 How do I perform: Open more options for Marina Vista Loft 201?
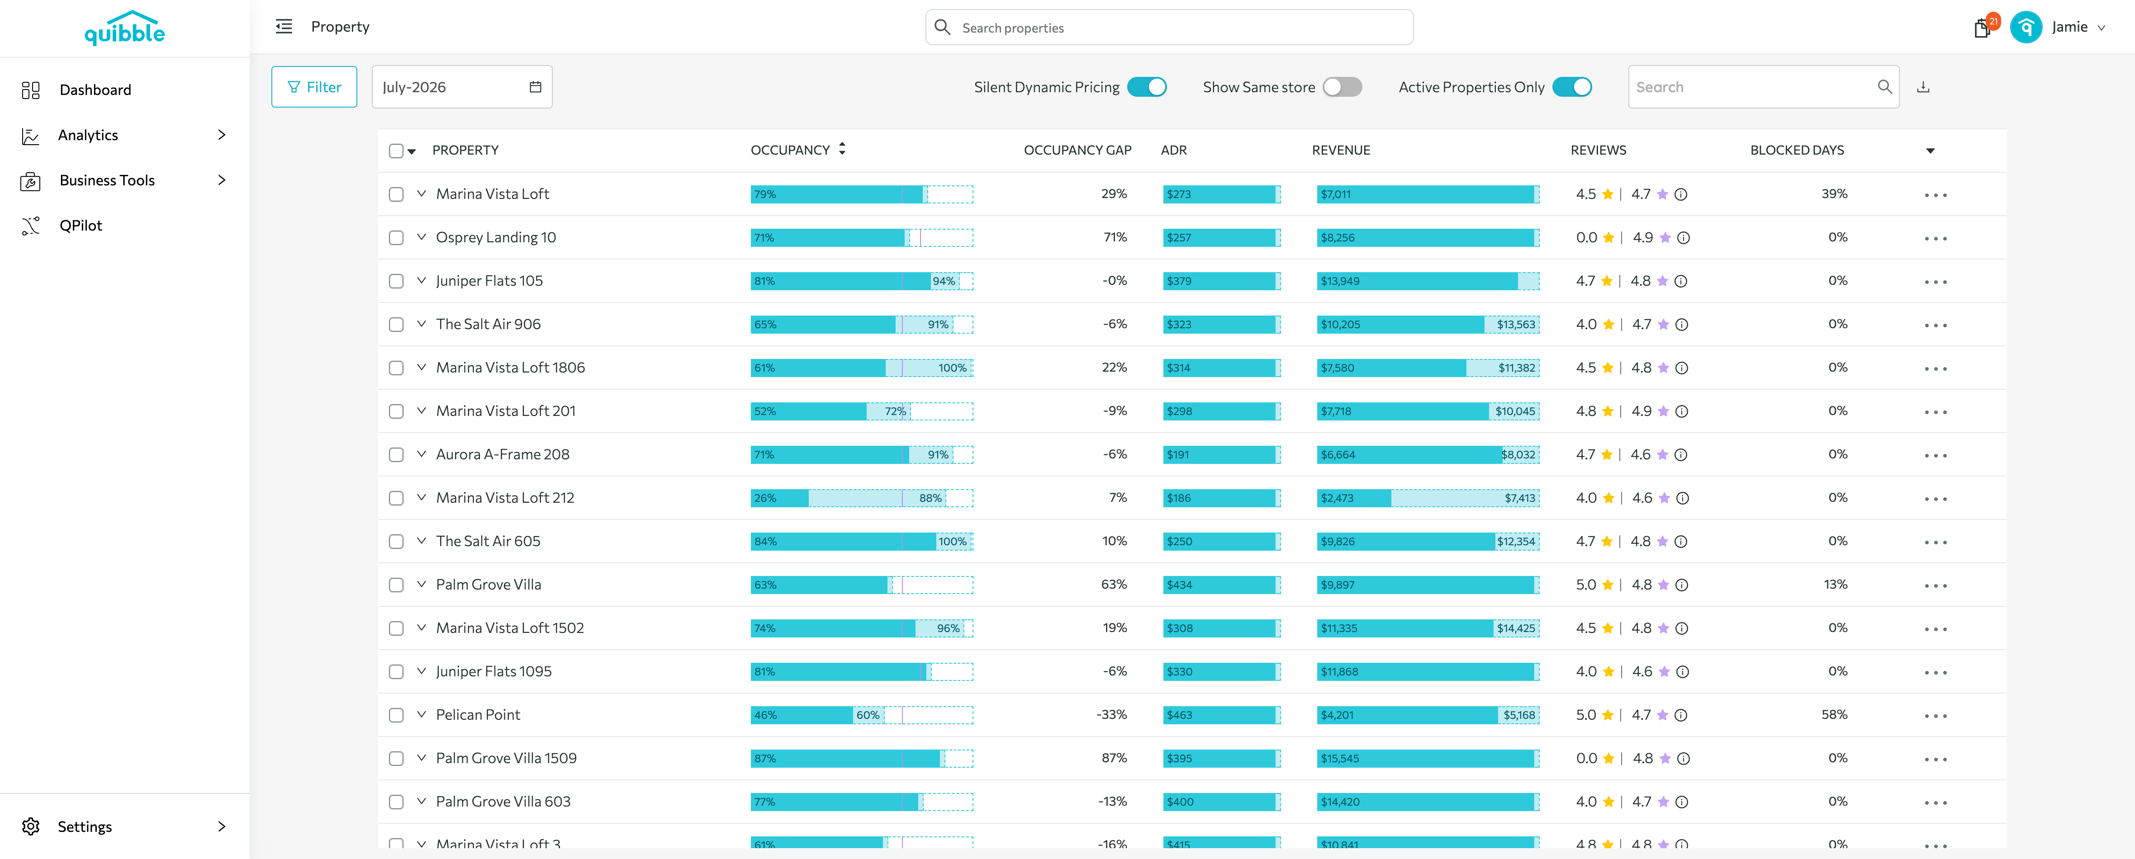point(1935,412)
